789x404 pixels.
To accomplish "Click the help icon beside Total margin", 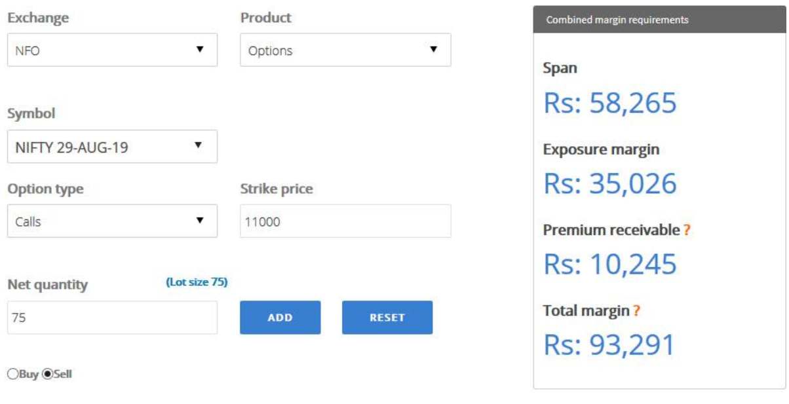I will click(636, 312).
